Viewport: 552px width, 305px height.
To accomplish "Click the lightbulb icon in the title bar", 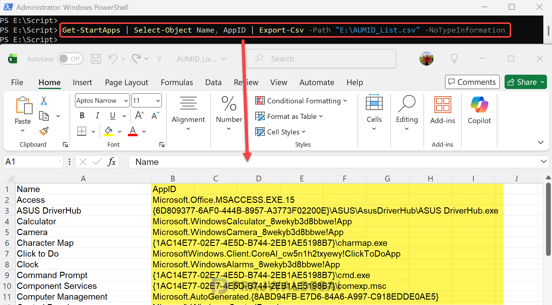I will click(454, 59).
